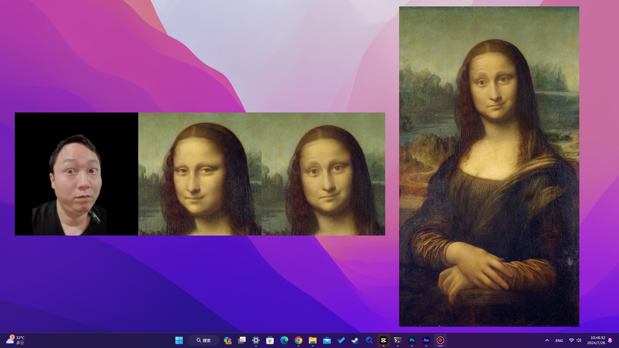Launch Microsoft Edge browser
619x348 pixels.
coord(284,340)
